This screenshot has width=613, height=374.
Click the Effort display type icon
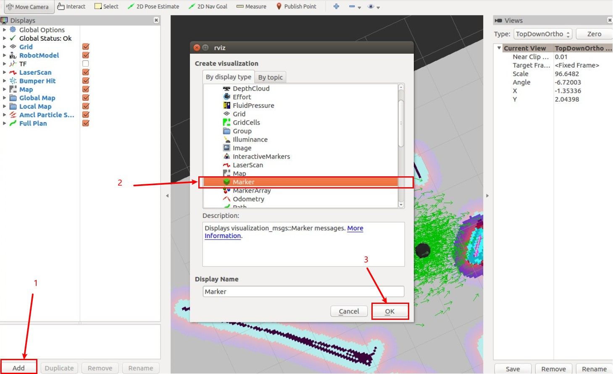click(226, 97)
